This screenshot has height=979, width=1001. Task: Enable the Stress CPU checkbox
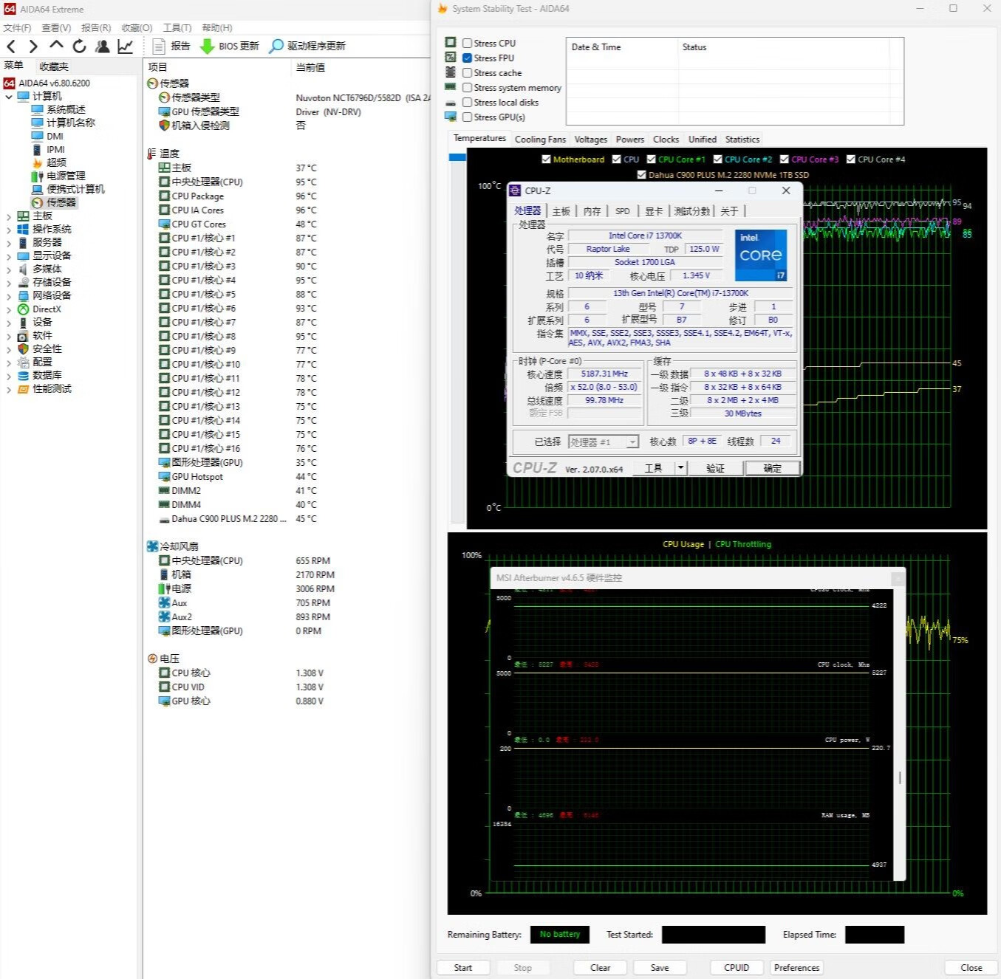(467, 43)
